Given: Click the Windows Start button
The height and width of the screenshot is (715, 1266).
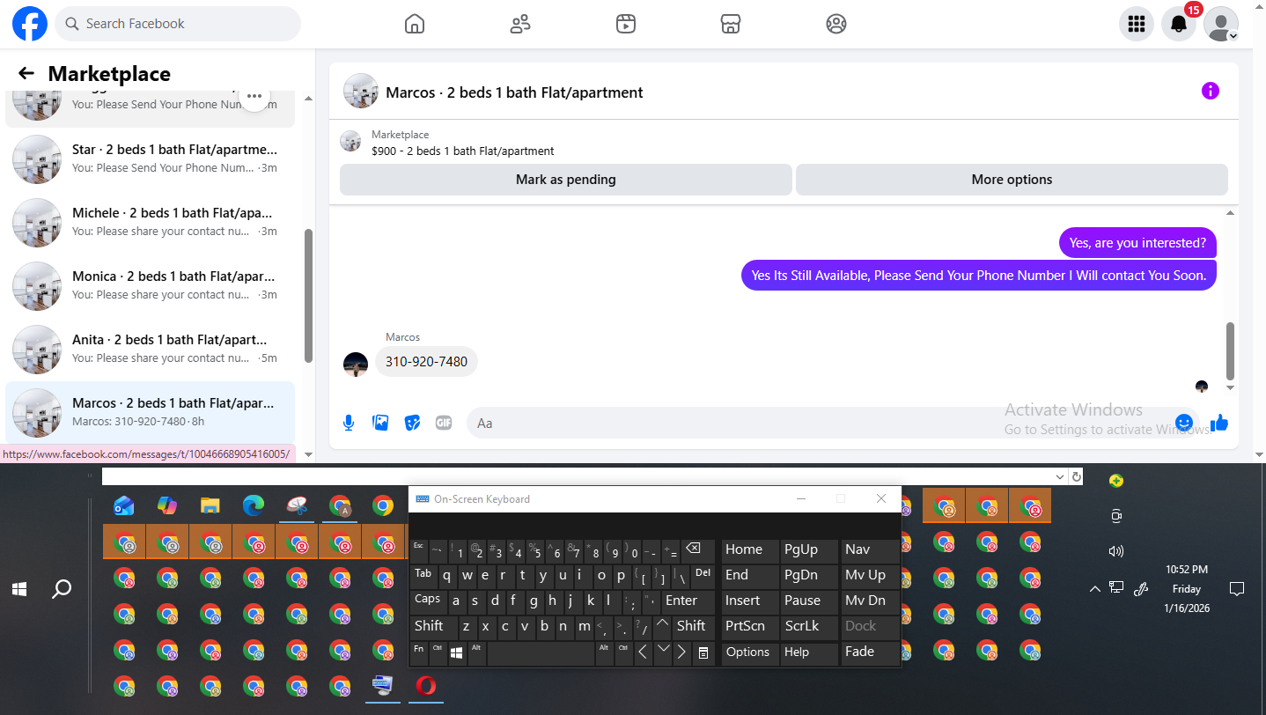Looking at the screenshot, I should [x=19, y=589].
